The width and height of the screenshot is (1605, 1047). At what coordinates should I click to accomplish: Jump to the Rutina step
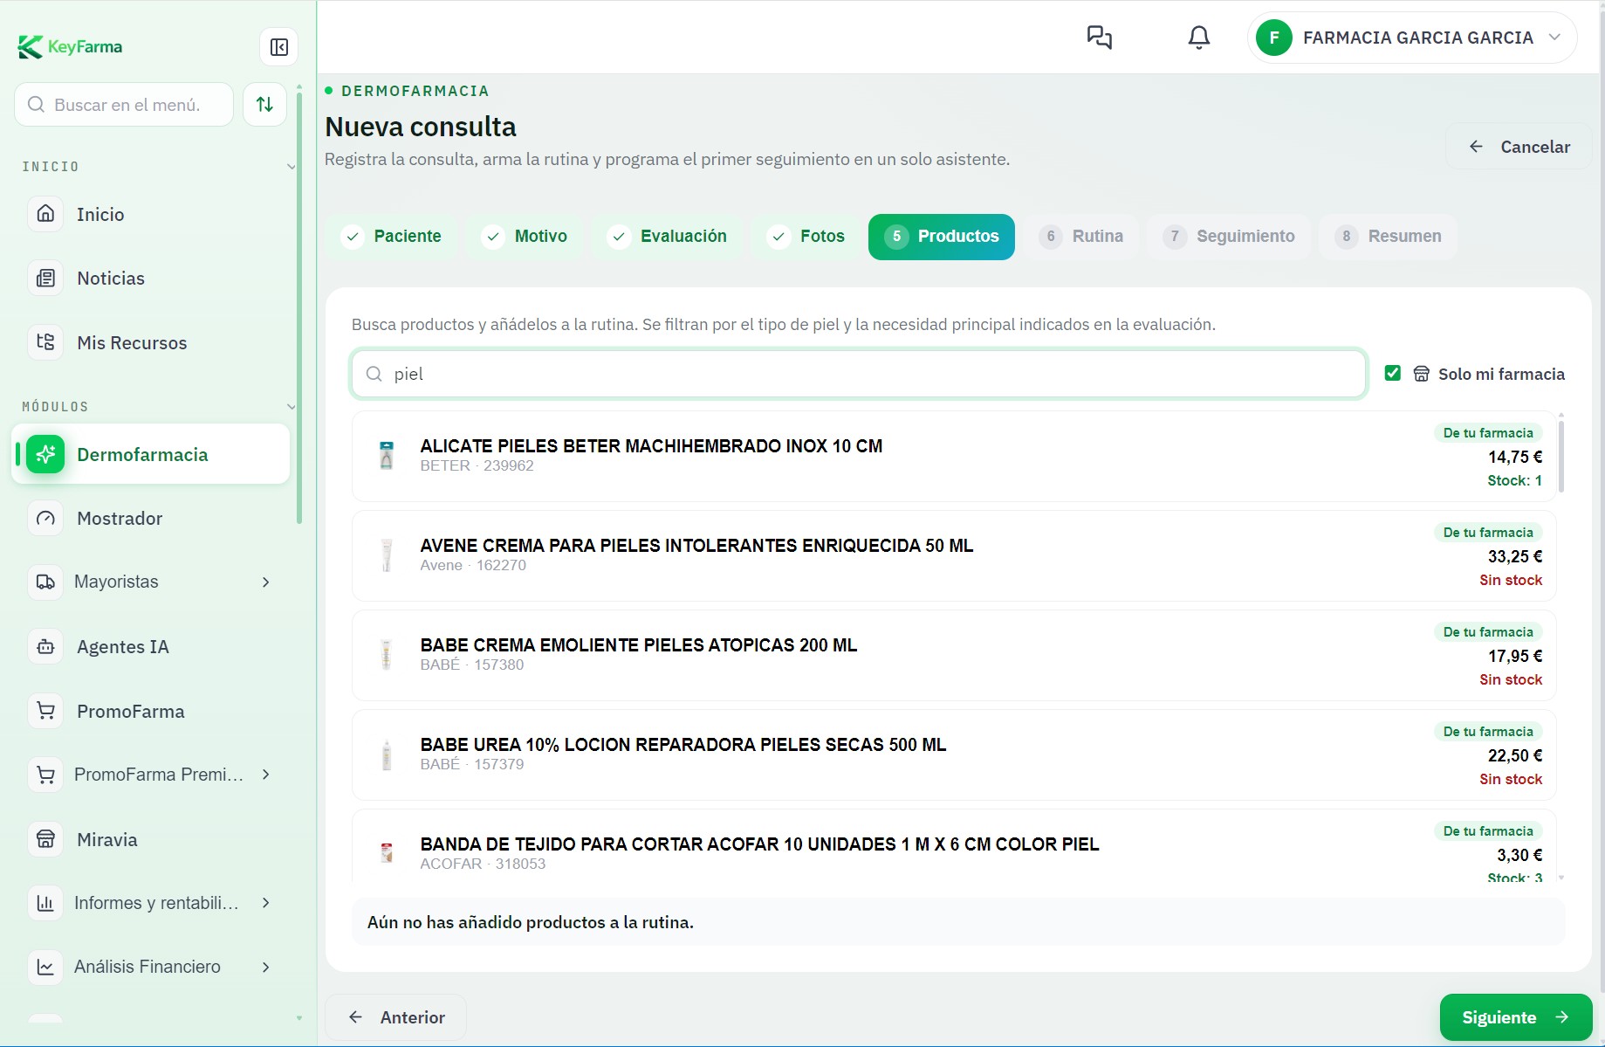(1081, 237)
